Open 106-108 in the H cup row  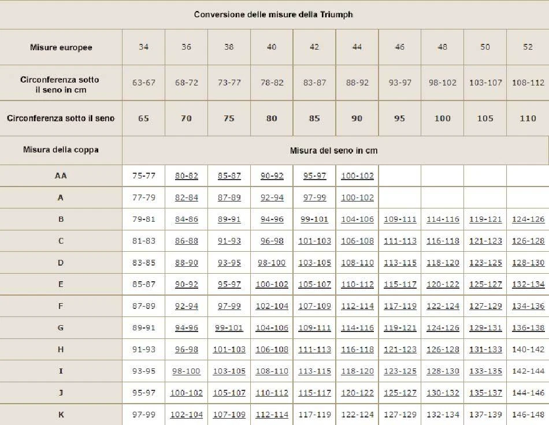[272, 349]
